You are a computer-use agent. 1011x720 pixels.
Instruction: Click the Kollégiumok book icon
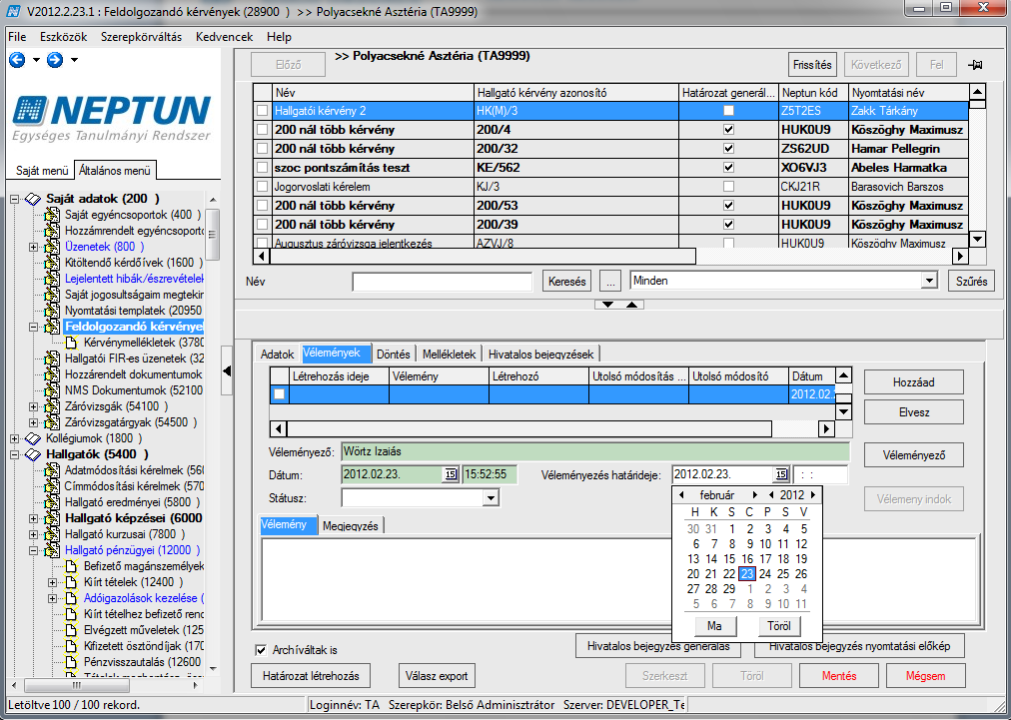coord(33,439)
